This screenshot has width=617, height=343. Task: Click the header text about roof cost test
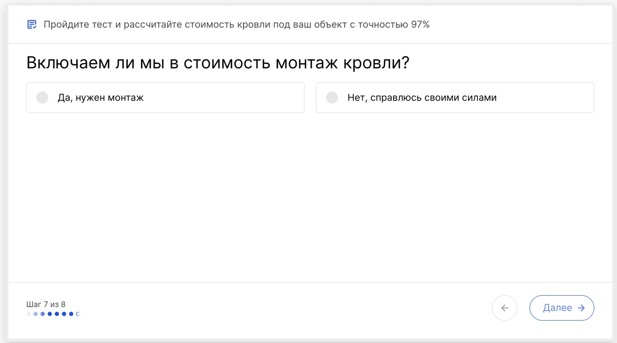point(237,24)
